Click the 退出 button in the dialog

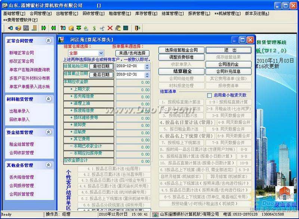point(228,50)
